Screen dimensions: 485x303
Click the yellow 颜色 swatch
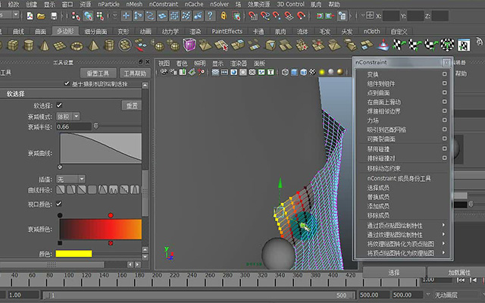(74, 254)
